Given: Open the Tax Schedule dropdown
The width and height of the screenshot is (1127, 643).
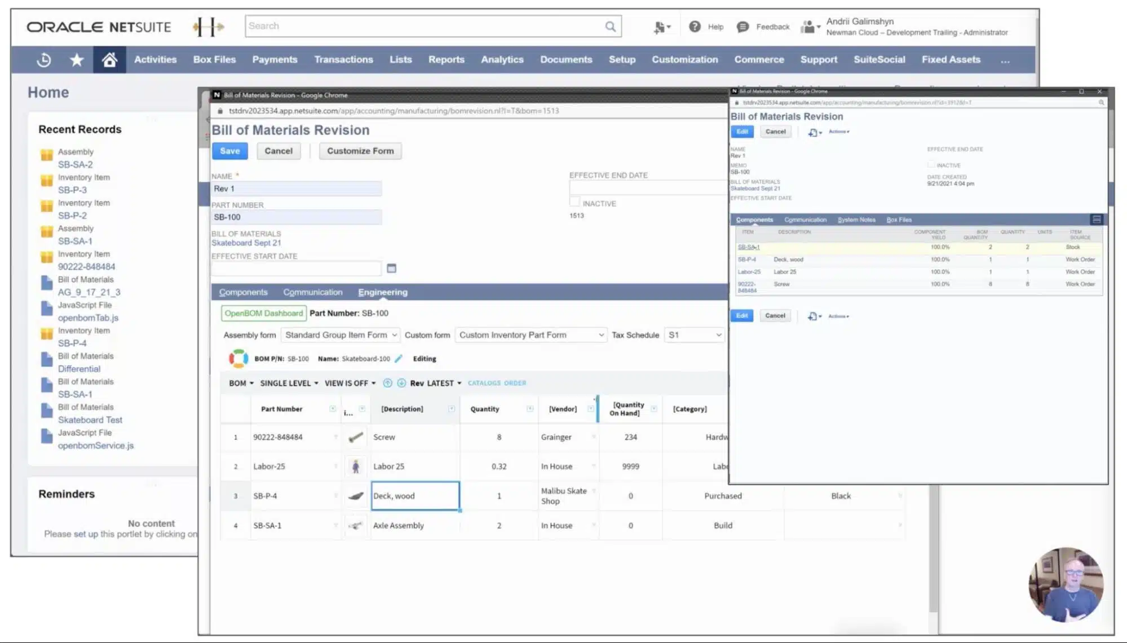Looking at the screenshot, I should 695,335.
